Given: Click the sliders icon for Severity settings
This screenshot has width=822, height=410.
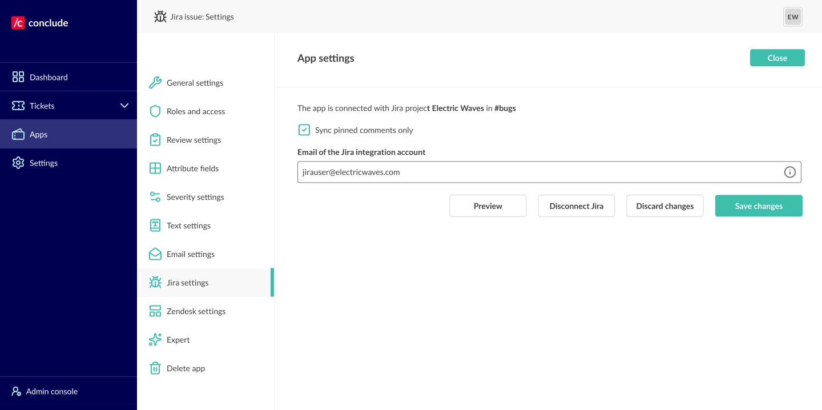Looking at the screenshot, I should 155,197.
